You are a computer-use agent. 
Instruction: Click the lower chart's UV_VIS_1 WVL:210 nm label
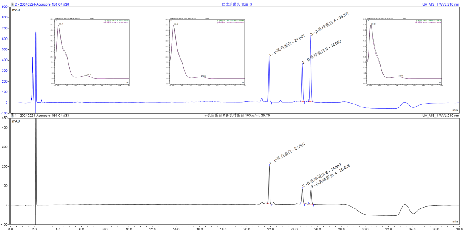point(441,116)
